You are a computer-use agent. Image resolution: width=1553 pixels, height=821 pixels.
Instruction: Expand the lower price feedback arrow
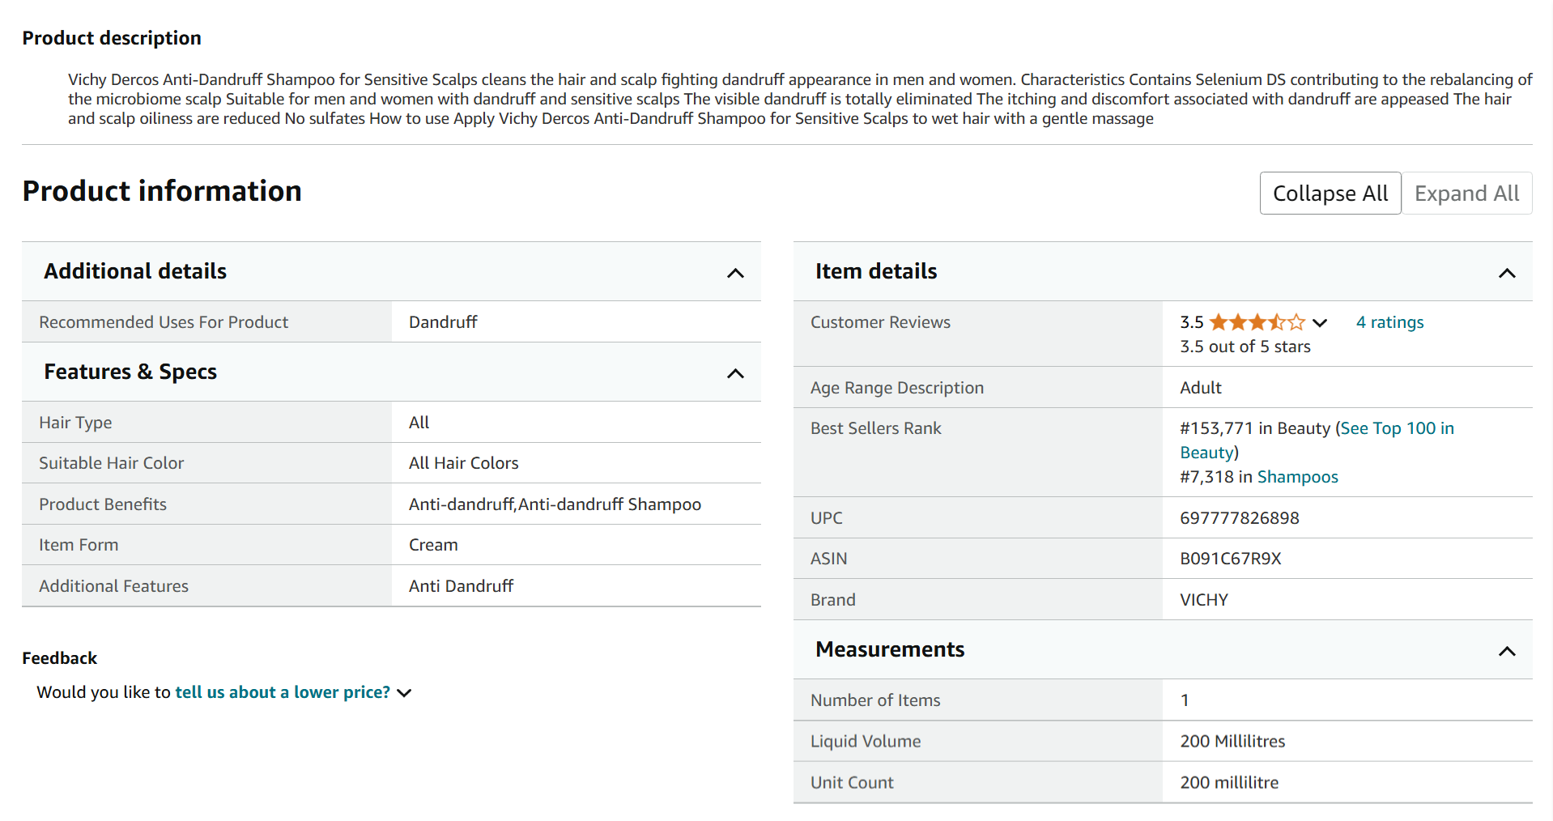tap(404, 693)
